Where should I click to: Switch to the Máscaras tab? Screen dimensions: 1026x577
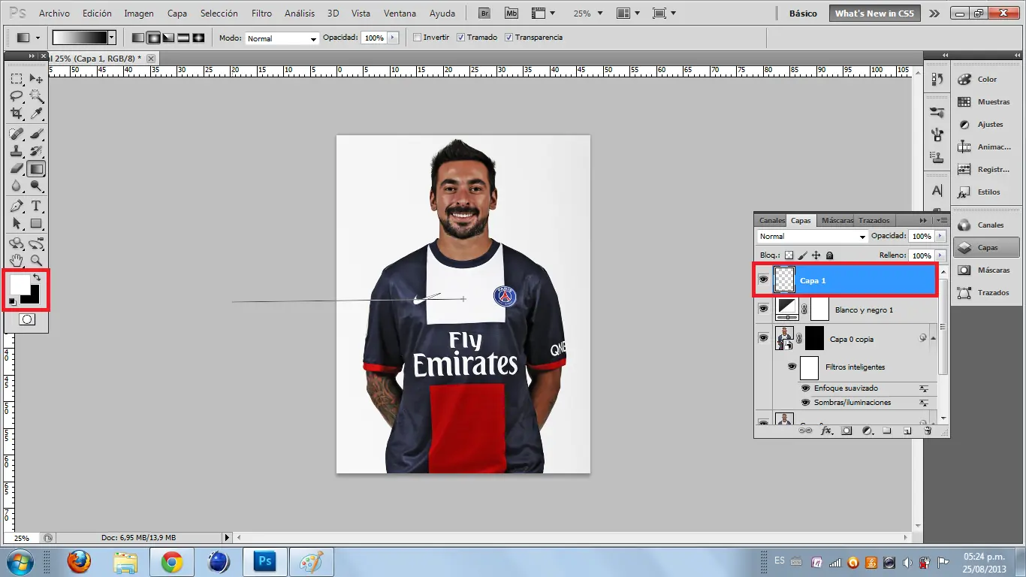click(837, 220)
